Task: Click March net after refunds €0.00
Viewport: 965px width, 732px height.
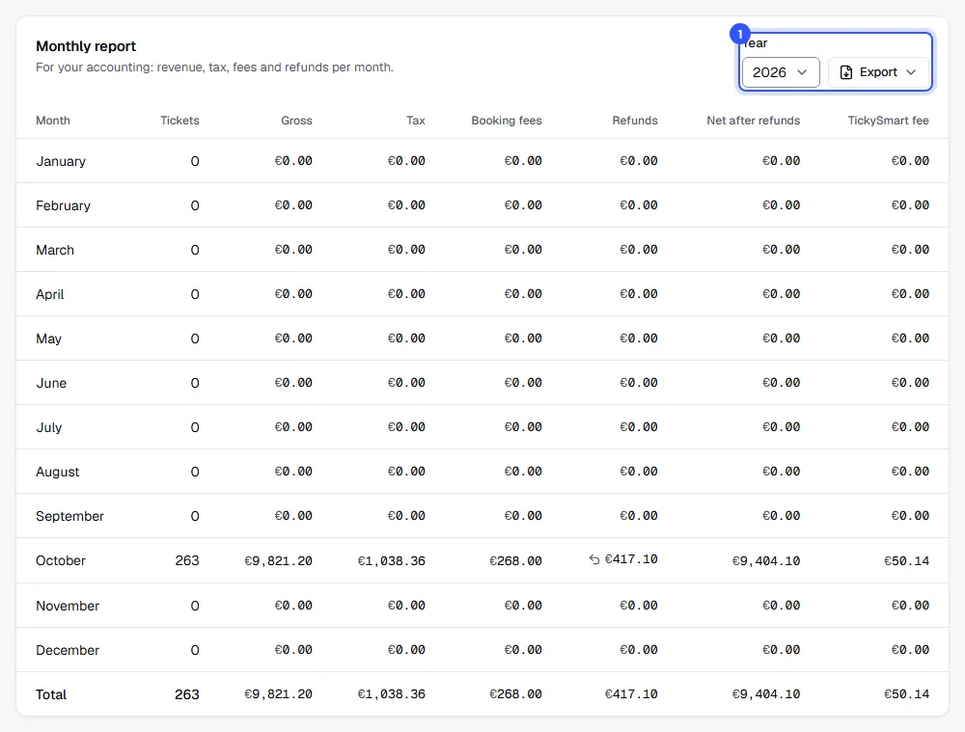Action: 781,250
